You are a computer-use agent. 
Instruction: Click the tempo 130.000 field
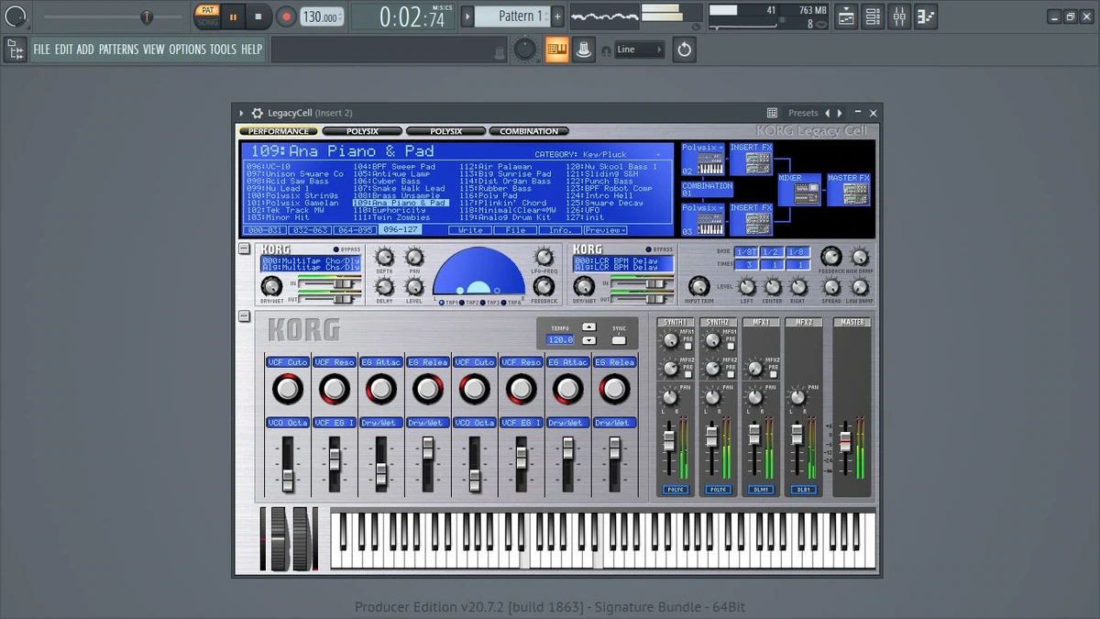tap(323, 17)
